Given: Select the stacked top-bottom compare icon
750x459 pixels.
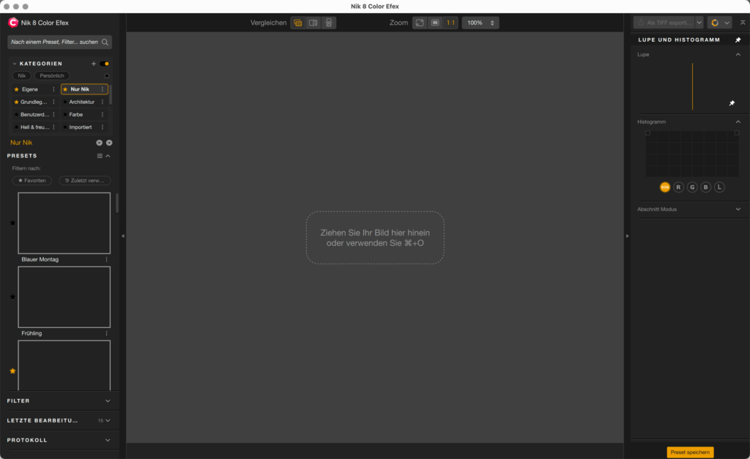Looking at the screenshot, I should point(329,23).
